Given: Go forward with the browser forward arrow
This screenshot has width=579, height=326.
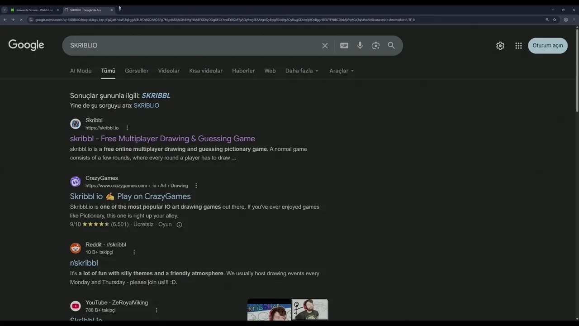Looking at the screenshot, I should pos(13,19).
